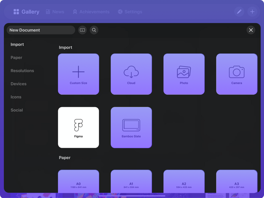Jump to Paper in the sidebar

(16, 58)
